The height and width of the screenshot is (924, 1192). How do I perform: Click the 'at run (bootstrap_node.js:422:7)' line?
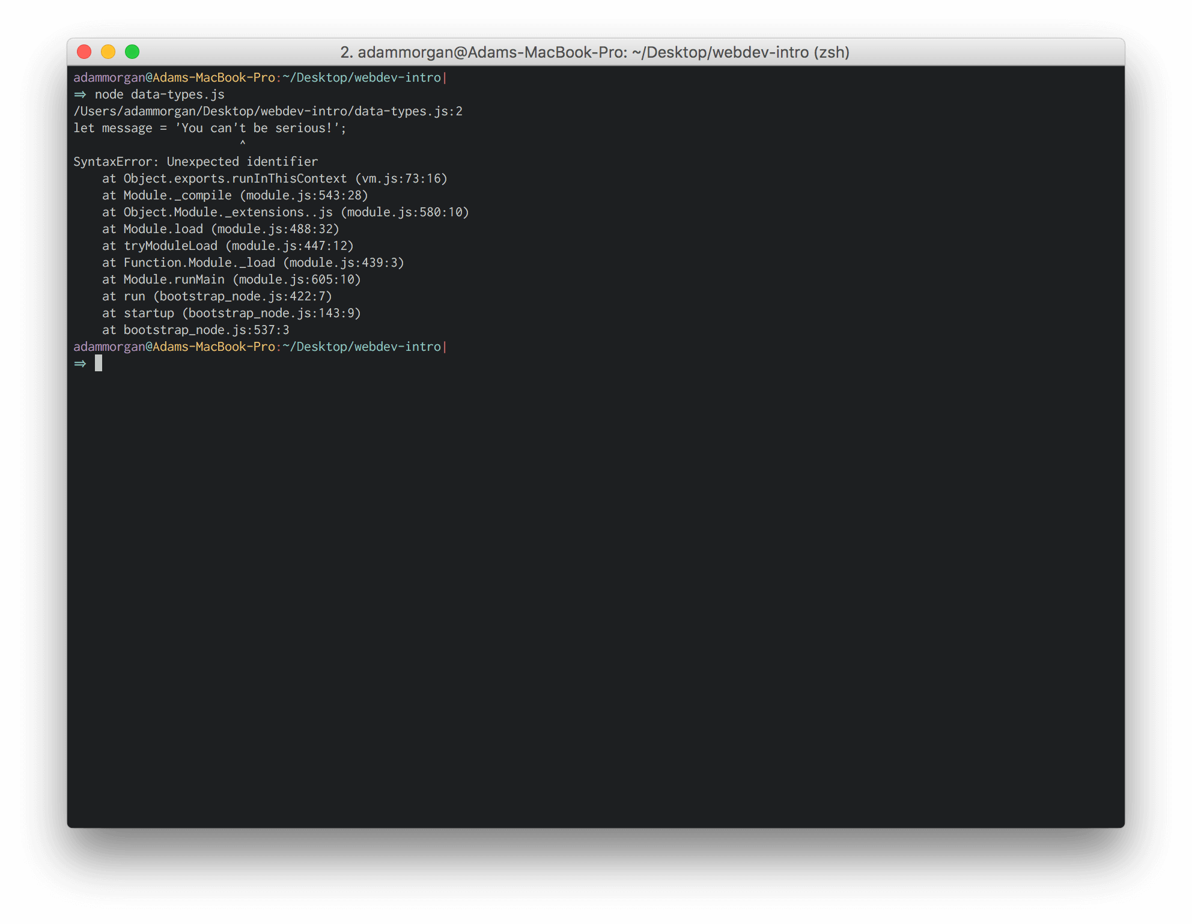(x=217, y=296)
